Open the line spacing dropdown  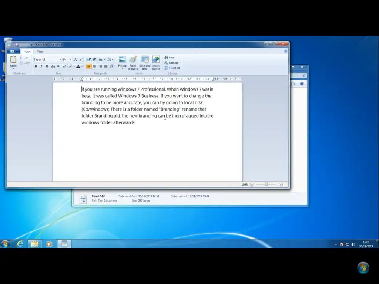[110, 60]
